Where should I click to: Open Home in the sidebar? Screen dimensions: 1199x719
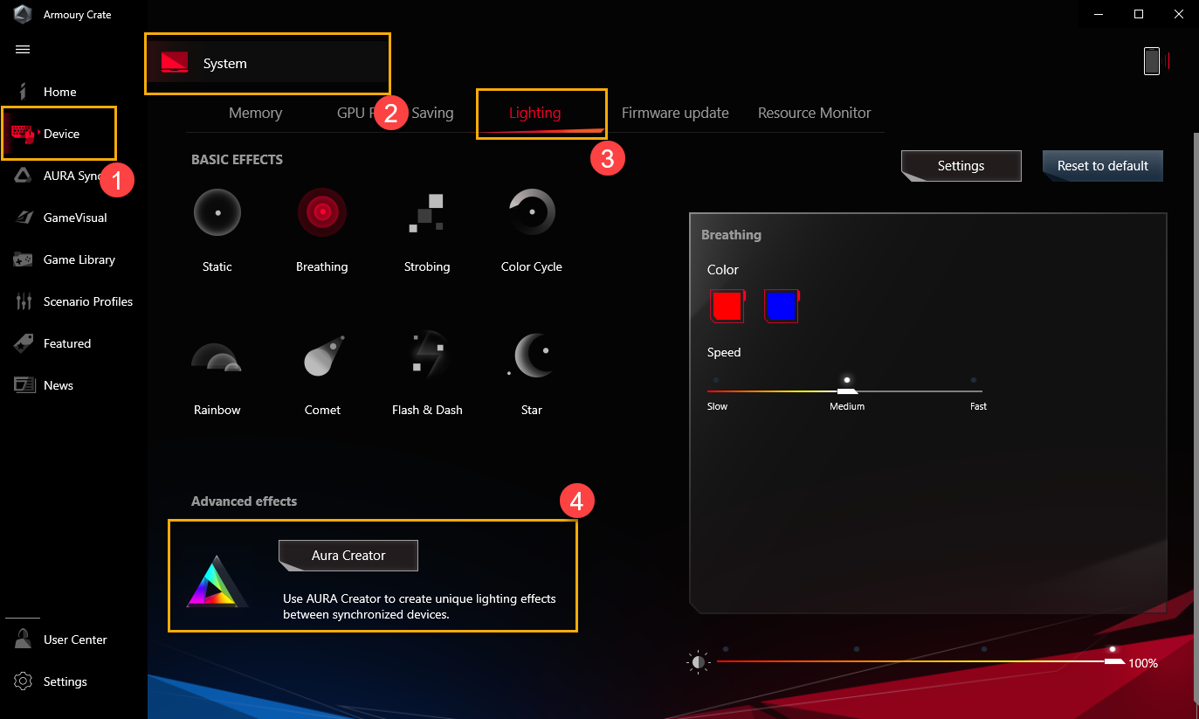click(59, 92)
